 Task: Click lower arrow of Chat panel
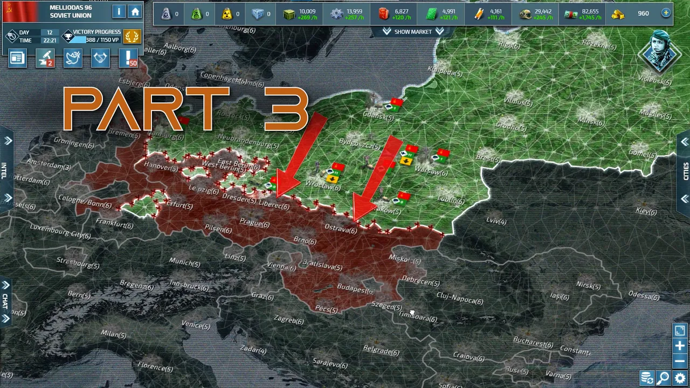click(6, 318)
